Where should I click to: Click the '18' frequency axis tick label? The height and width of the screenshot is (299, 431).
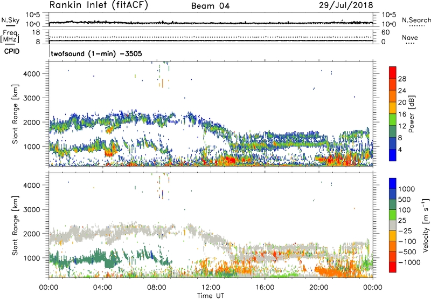(x=36, y=32)
